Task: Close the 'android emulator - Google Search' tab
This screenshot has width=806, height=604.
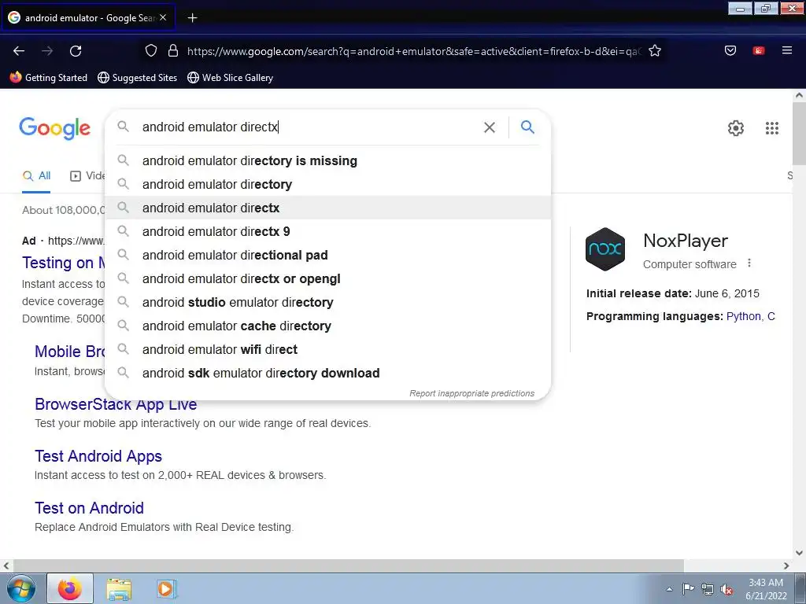Action: [x=163, y=17]
